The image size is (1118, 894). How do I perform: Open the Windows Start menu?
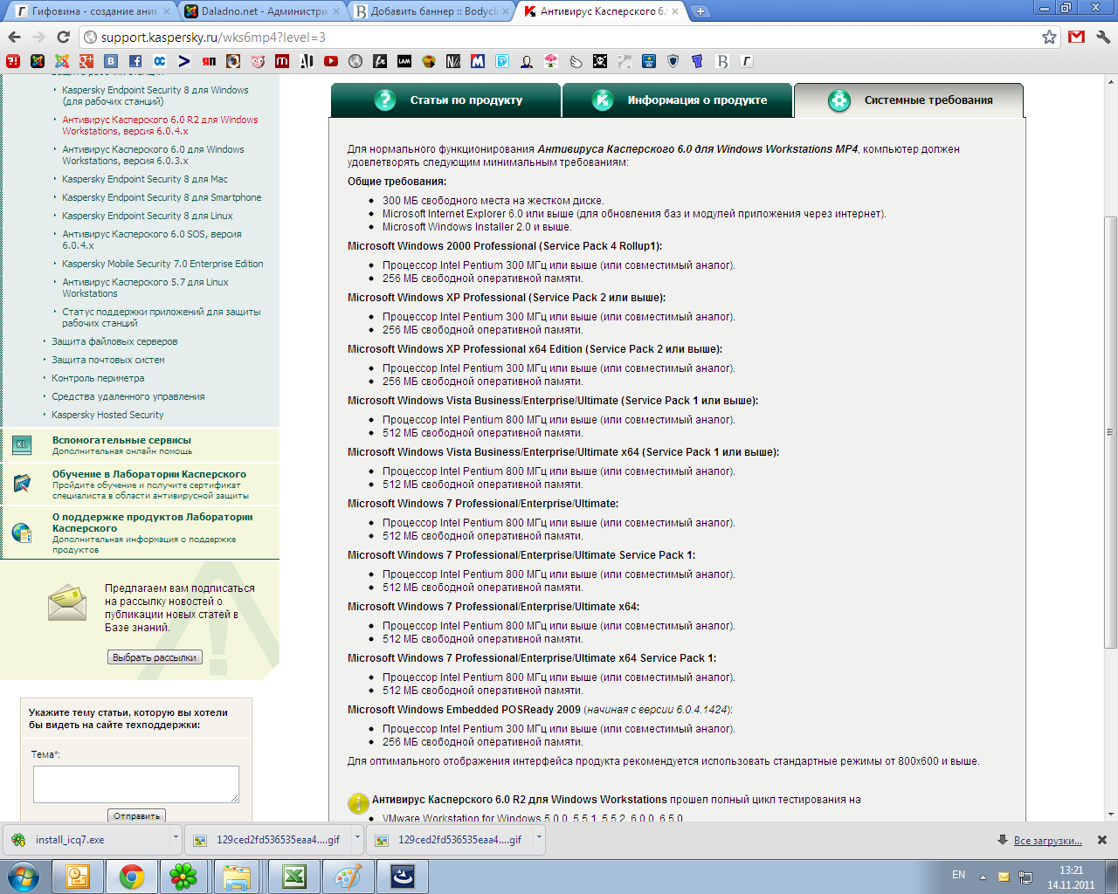click(x=23, y=877)
